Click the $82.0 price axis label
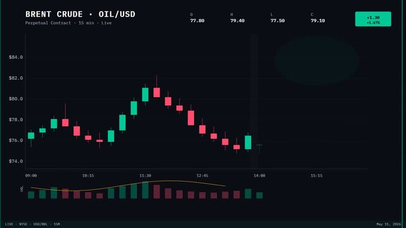406x228 pixels. [x=16, y=78]
